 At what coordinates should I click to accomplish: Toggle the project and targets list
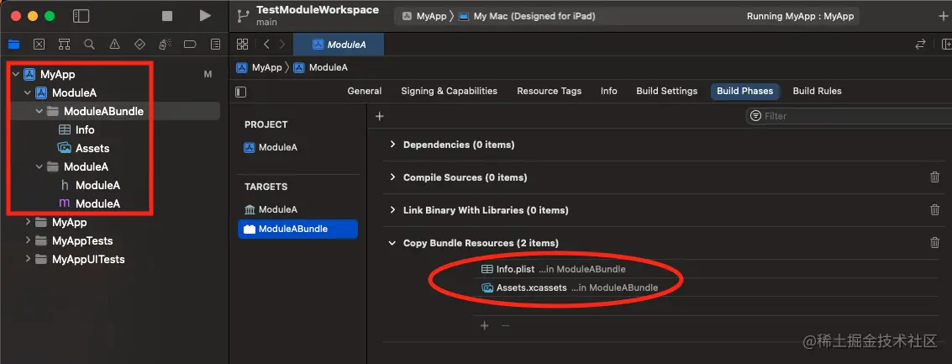tap(241, 91)
